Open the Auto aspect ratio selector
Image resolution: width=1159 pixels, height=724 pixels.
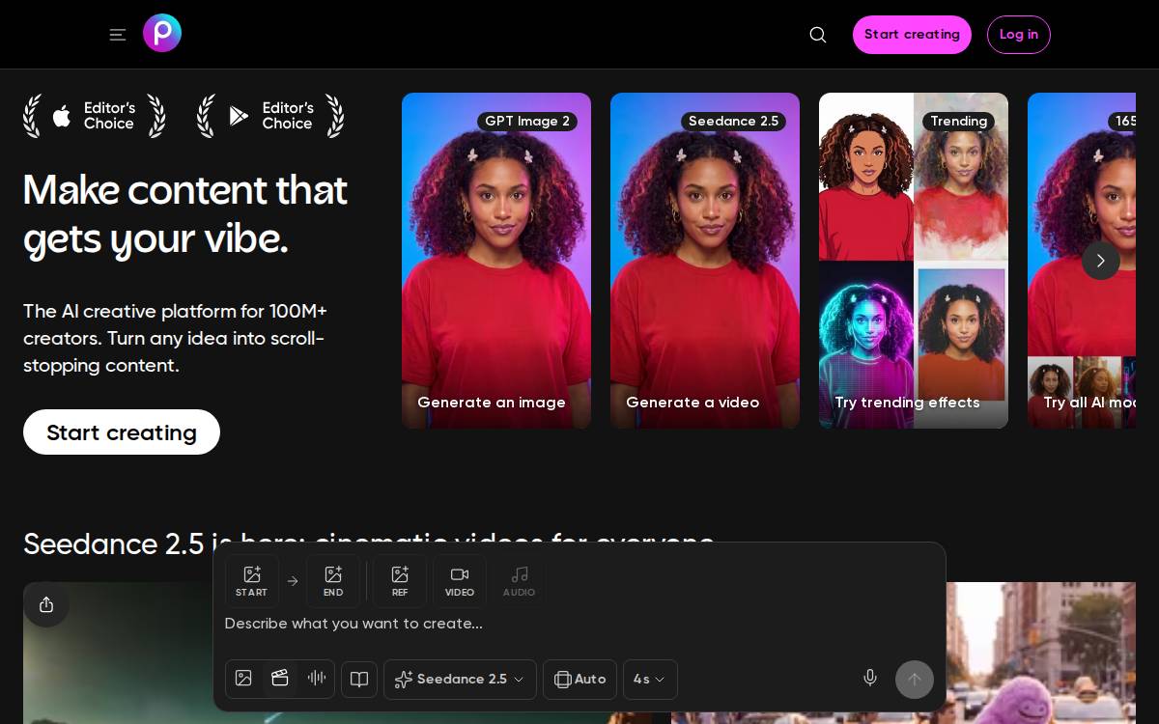[579, 680]
